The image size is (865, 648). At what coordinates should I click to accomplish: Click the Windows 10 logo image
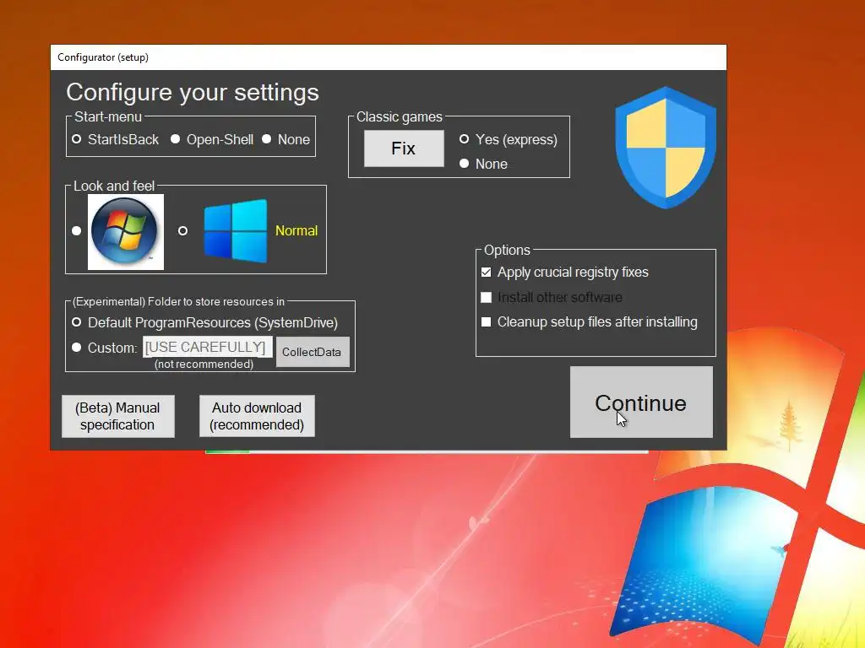[236, 231]
